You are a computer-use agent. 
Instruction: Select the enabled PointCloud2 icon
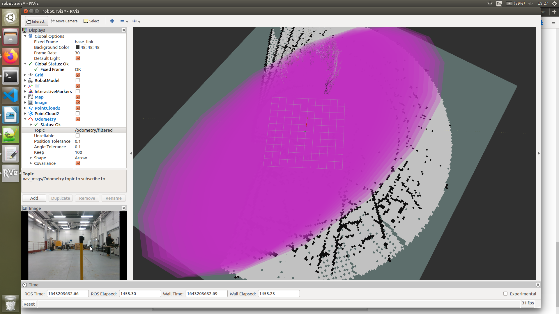point(31,108)
